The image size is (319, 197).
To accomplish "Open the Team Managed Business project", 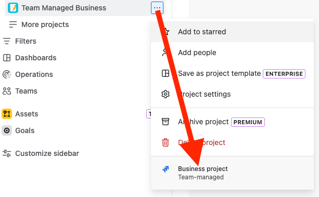I will 63,8.
